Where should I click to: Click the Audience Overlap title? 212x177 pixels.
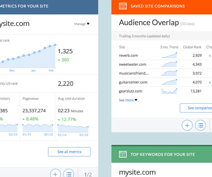(149, 23)
